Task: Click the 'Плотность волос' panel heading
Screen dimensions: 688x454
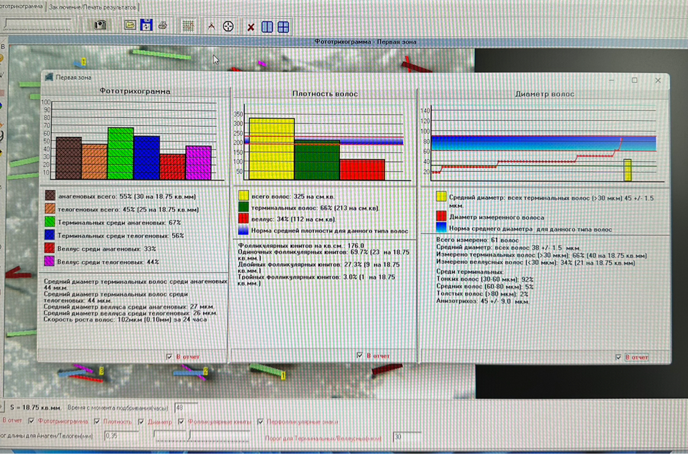Action: [325, 93]
